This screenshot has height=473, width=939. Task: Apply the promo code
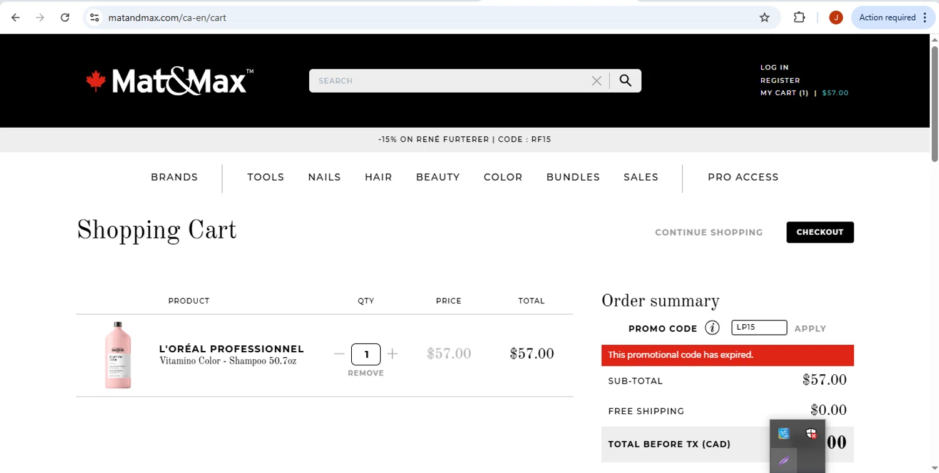pos(810,328)
